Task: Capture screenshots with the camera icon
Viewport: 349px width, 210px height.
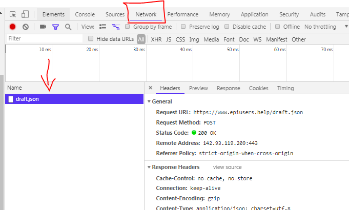Action: (43, 27)
